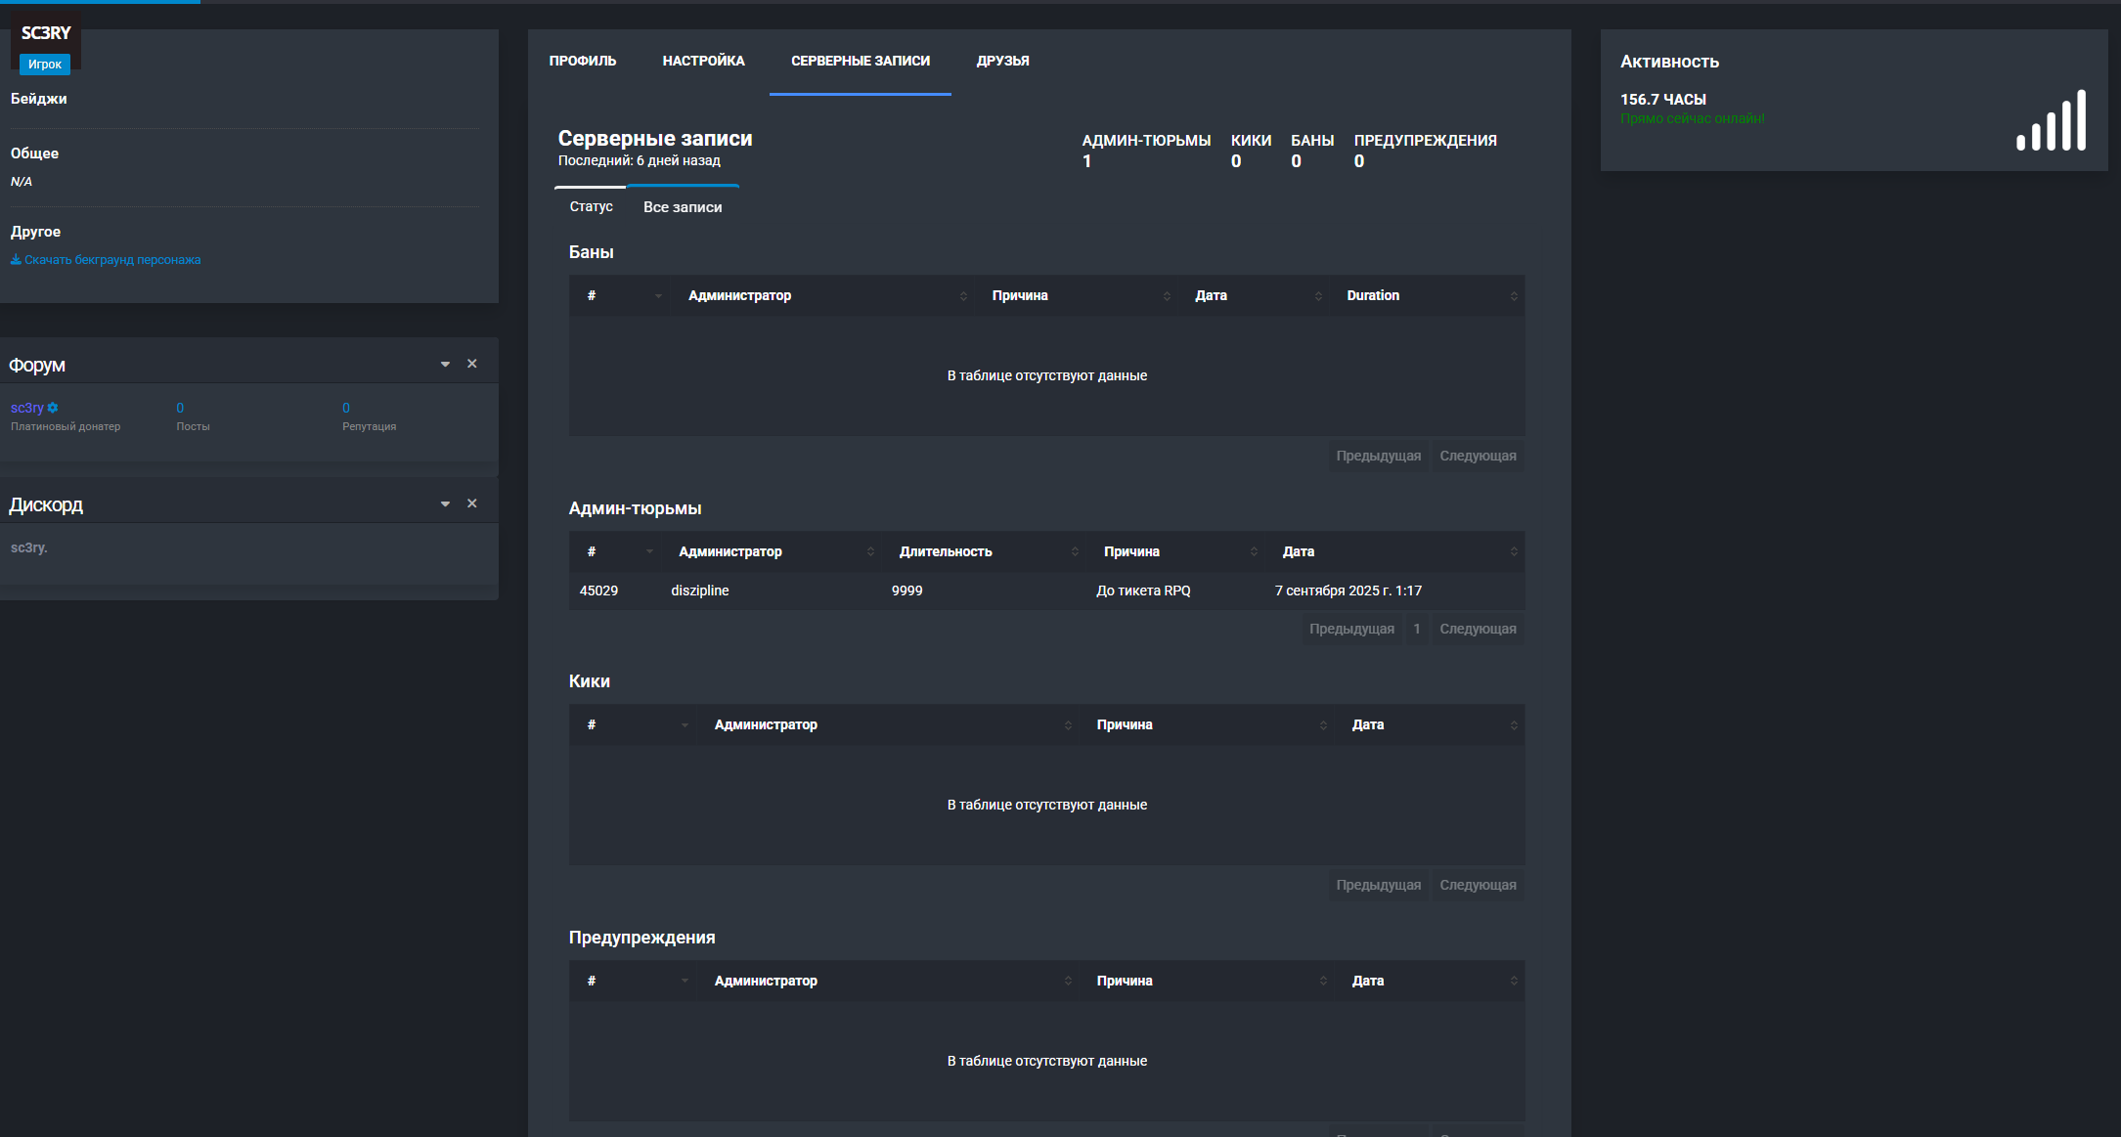Sort Кики table by Дата
The width and height of the screenshot is (2121, 1137).
(x=1431, y=724)
